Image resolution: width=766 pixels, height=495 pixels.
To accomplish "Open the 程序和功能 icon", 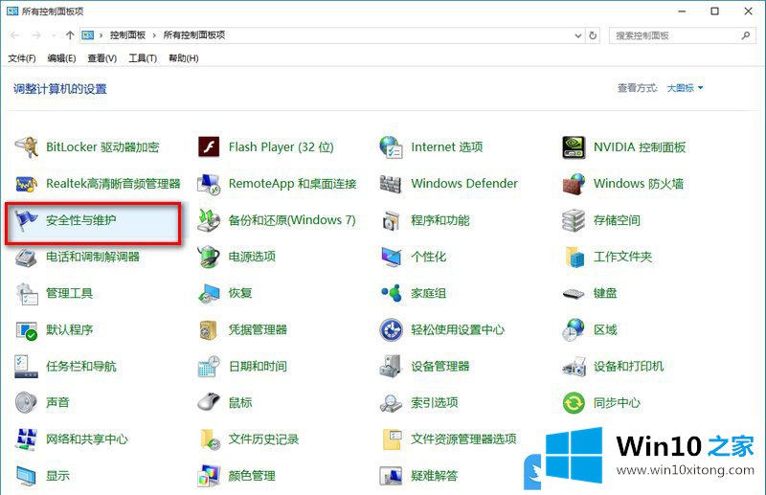I will [x=391, y=220].
